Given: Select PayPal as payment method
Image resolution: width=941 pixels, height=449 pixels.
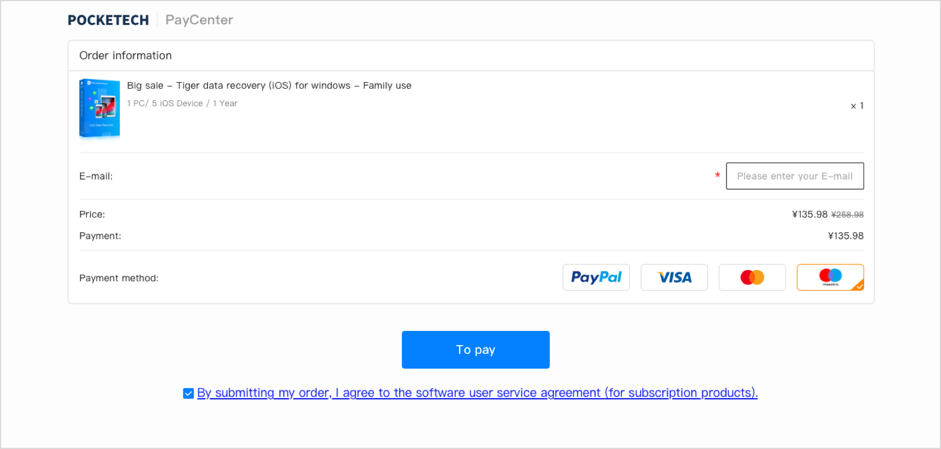Looking at the screenshot, I should (596, 277).
